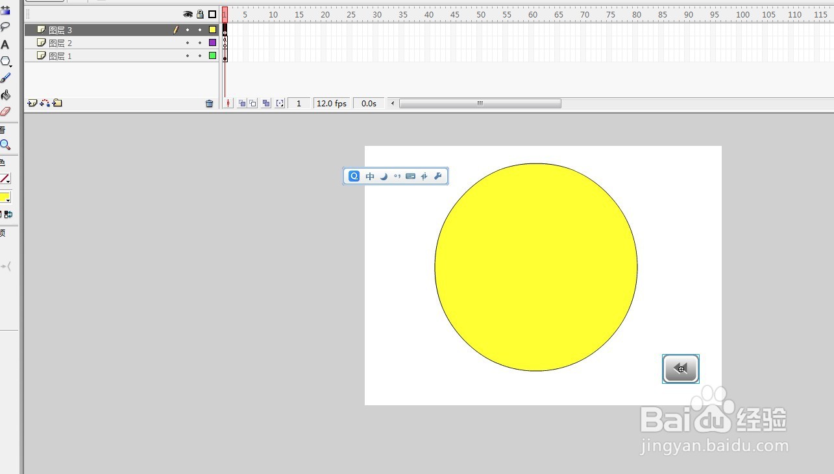The width and height of the screenshot is (834, 474).
Task: Click Edit Multiple Frames icon
Action: point(266,103)
